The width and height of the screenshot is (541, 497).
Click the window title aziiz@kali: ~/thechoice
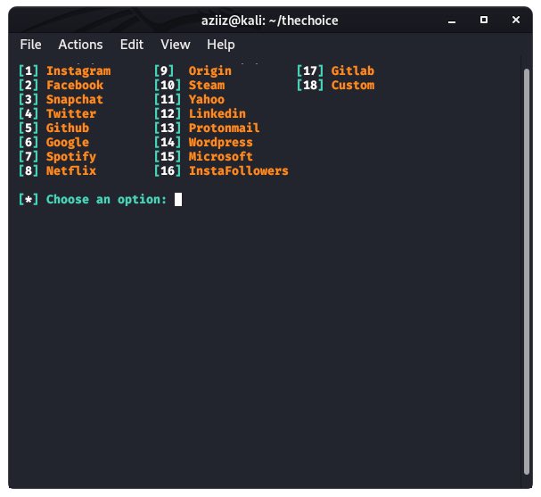pyautogui.click(x=269, y=21)
